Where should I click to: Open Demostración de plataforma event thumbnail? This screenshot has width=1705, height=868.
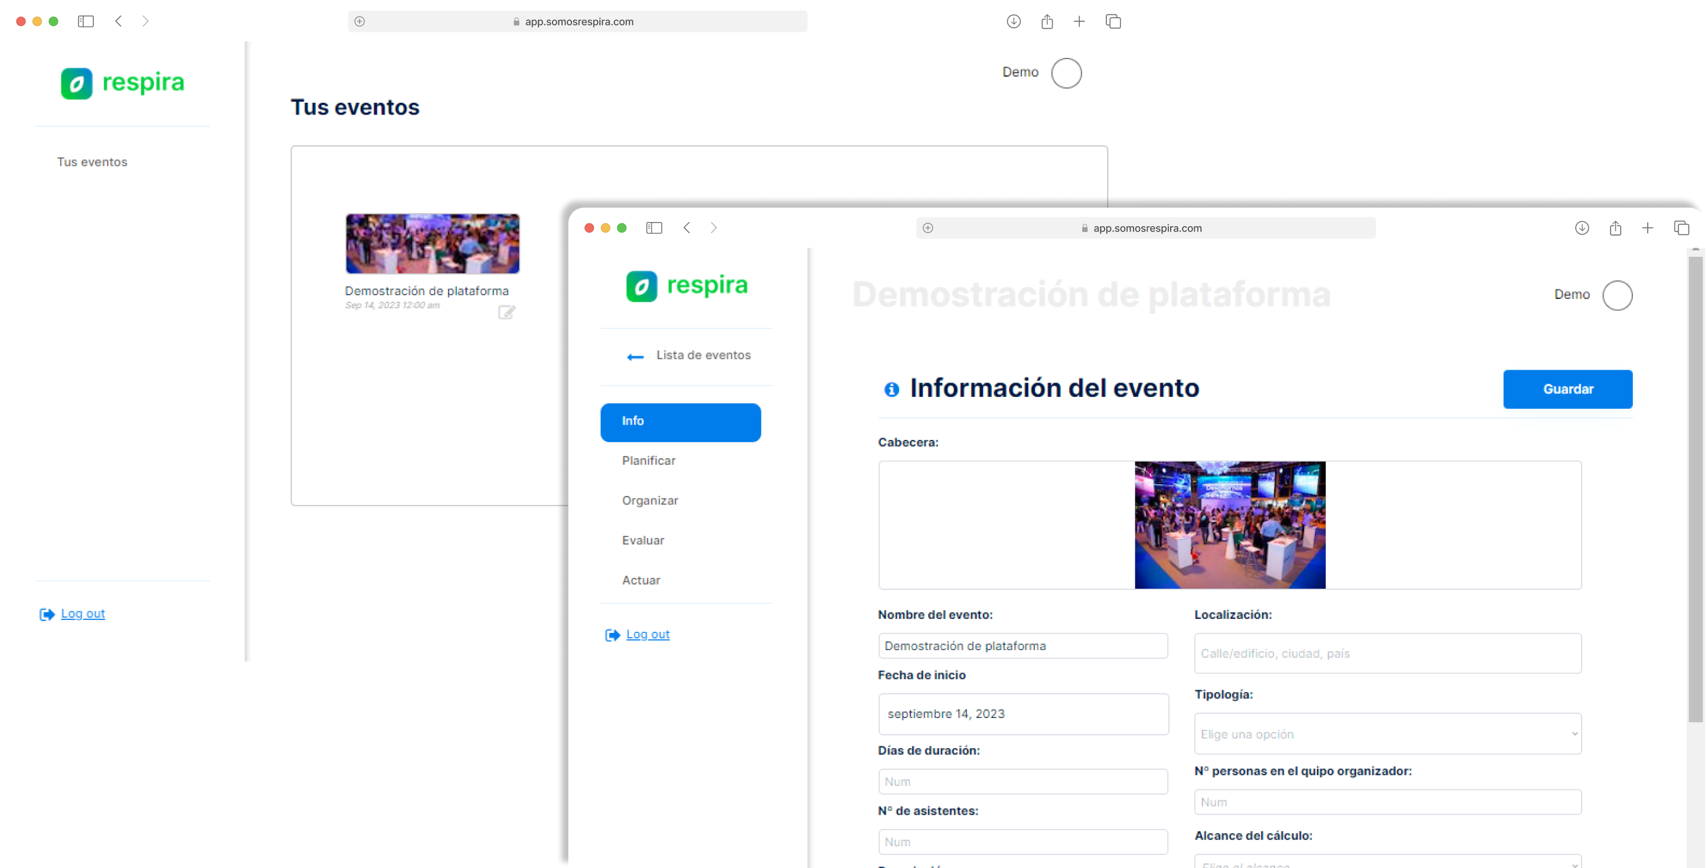tap(432, 244)
